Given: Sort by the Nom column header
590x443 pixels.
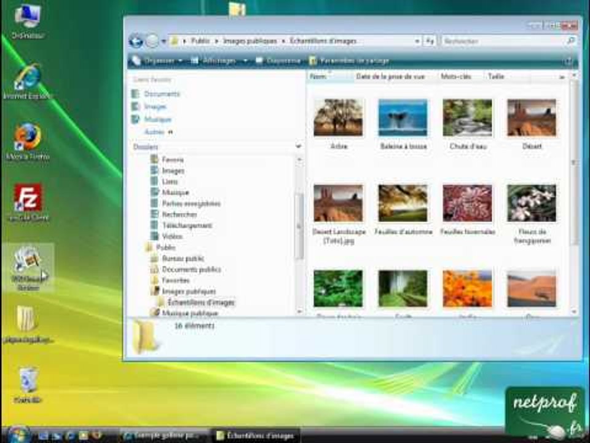Looking at the screenshot, I should [x=331, y=76].
